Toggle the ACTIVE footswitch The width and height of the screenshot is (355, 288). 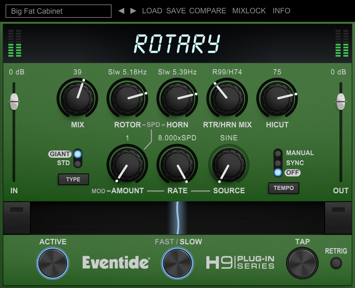pyautogui.click(x=53, y=263)
